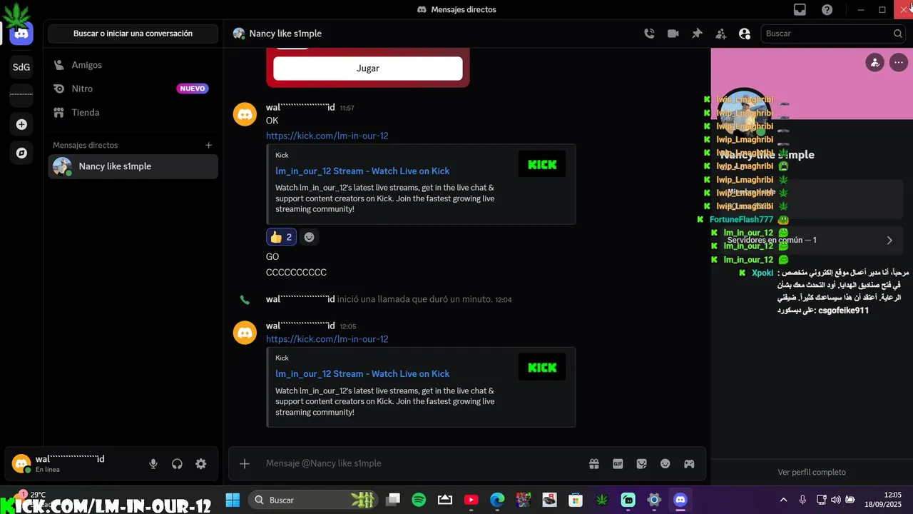Click Buscar o iniciar una conversación
Screen dimensions: 913x514
[133, 34]
